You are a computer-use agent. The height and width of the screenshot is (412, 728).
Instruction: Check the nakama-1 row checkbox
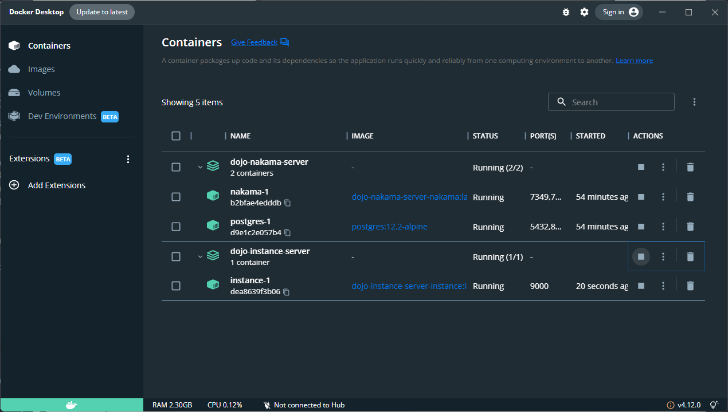click(x=176, y=197)
